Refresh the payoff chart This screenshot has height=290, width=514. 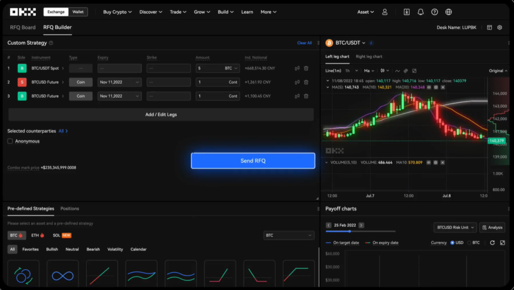(x=492, y=242)
